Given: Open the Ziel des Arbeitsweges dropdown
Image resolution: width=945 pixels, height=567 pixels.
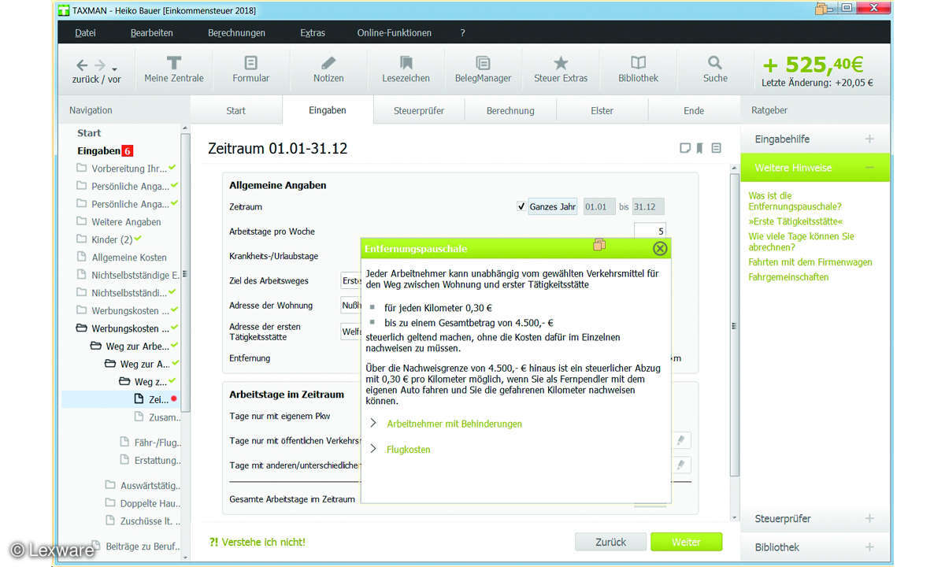Looking at the screenshot, I should 350,280.
